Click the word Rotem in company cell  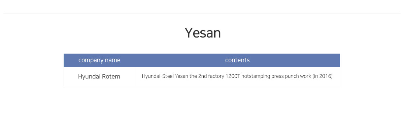[111, 76]
